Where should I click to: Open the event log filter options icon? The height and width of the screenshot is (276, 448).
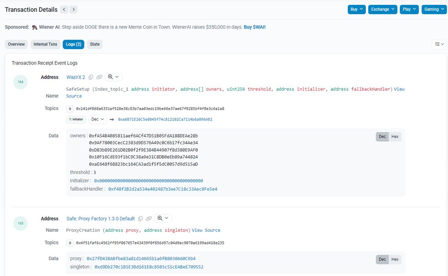point(439,44)
